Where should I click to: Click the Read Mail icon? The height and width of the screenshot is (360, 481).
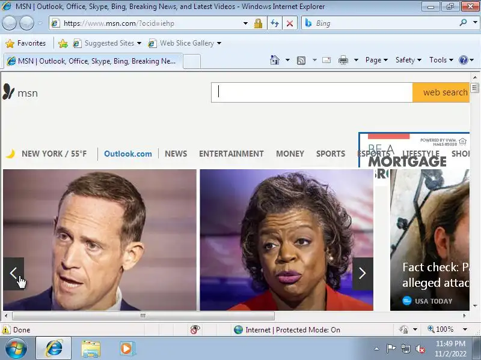[x=326, y=60]
